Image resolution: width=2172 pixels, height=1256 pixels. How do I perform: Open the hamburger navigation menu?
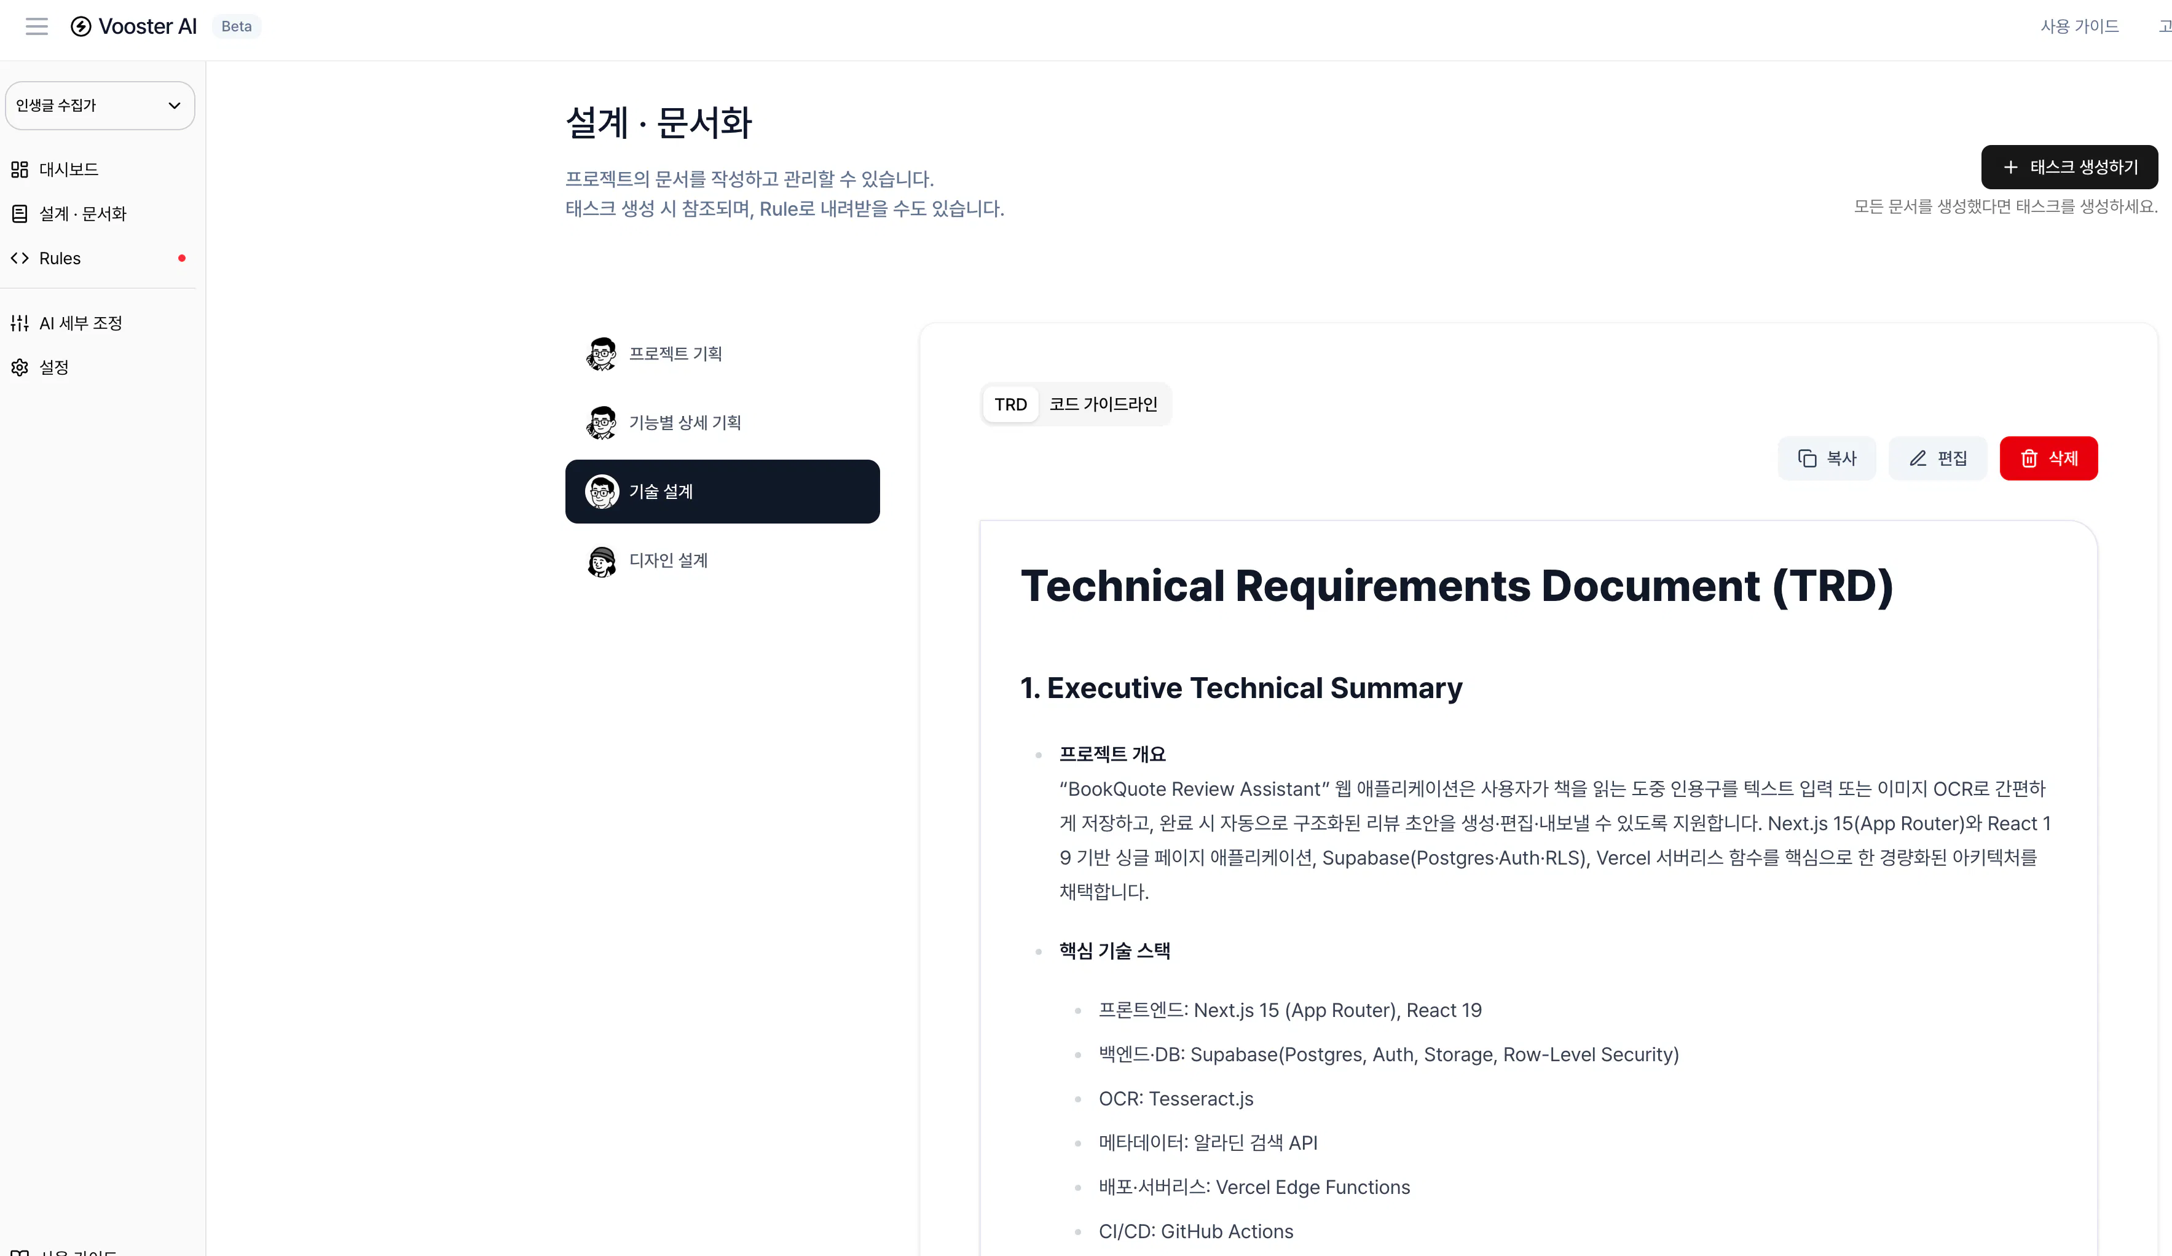[36, 26]
